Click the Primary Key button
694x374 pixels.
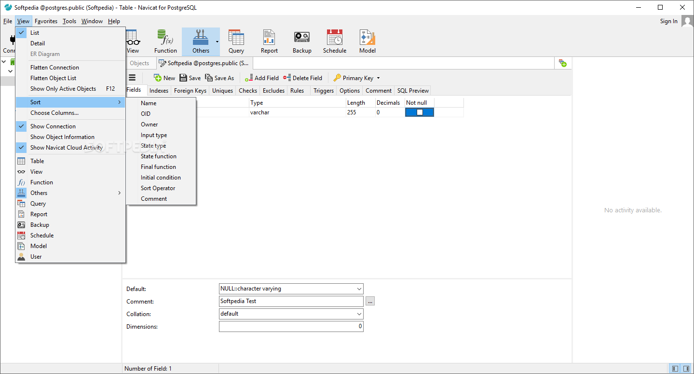point(353,78)
